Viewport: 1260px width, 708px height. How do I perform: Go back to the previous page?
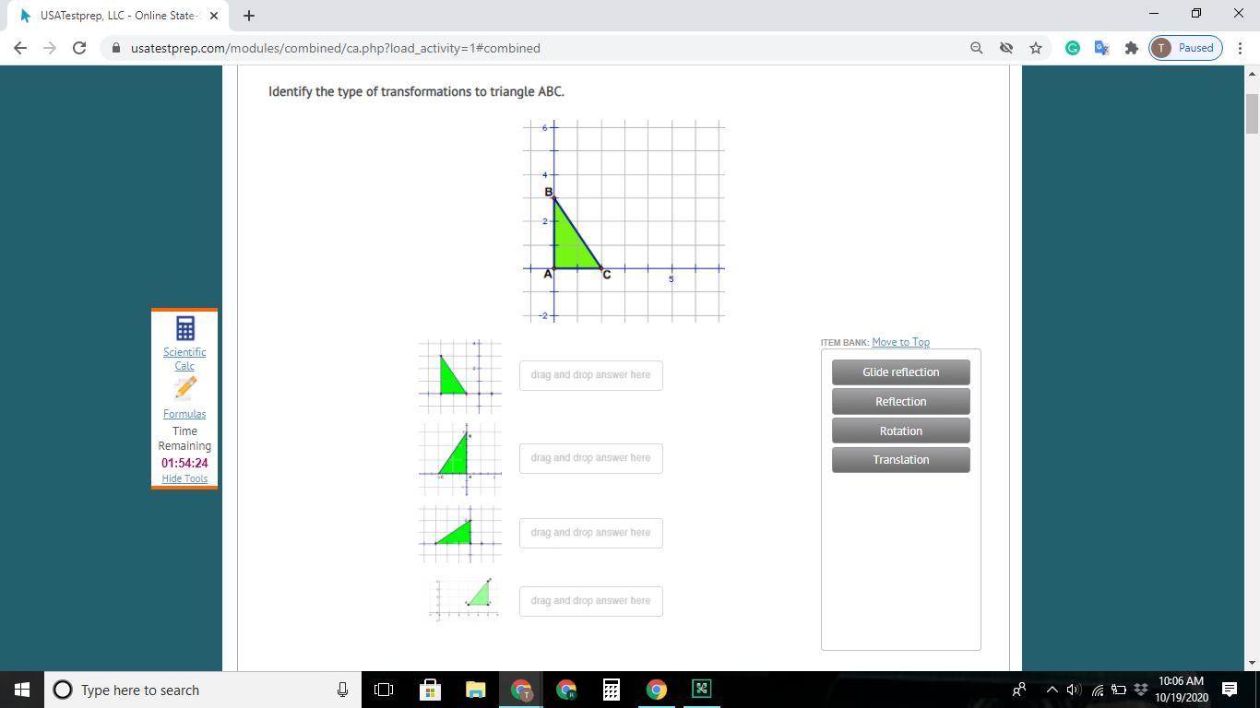coord(20,48)
